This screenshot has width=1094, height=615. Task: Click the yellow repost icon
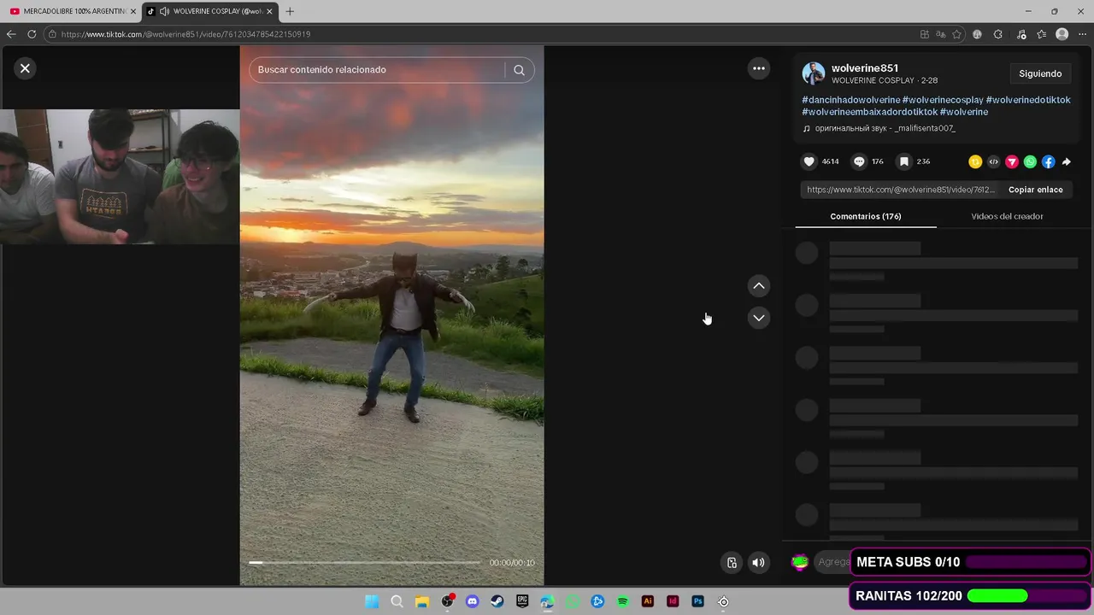pyautogui.click(x=975, y=161)
